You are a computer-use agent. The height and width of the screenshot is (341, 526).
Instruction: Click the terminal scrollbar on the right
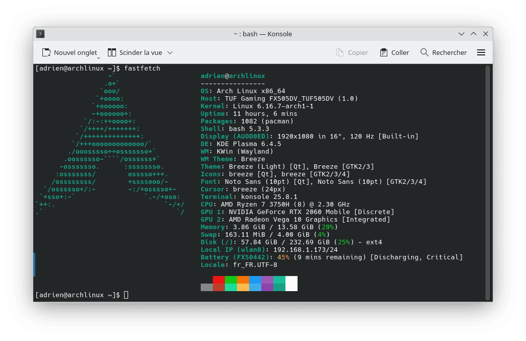point(488,181)
